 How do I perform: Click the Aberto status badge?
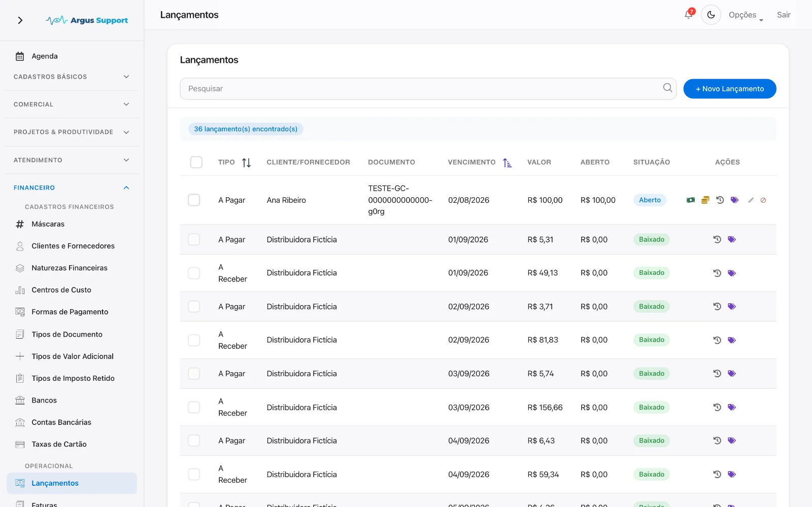[650, 200]
